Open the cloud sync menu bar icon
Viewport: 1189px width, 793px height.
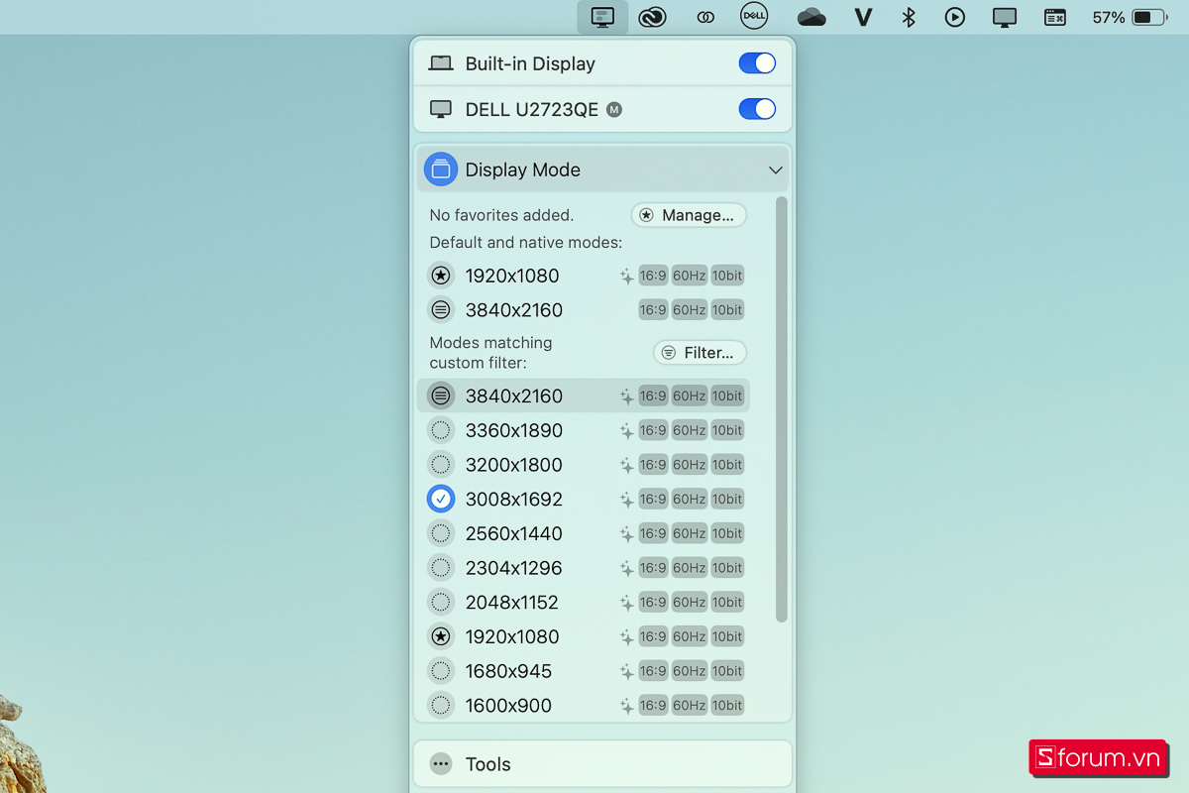811,17
